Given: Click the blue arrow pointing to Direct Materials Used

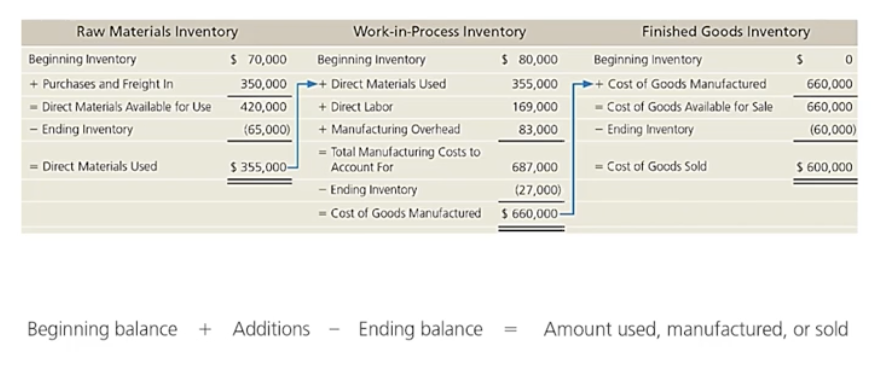Looking at the screenshot, I should point(311,84).
